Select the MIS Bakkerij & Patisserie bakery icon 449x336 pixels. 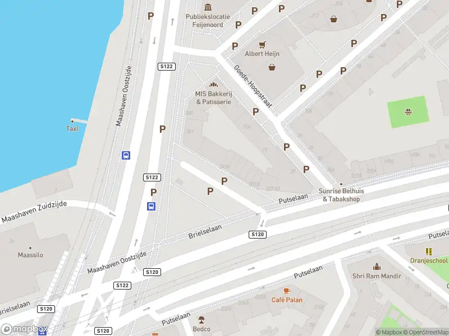pyautogui.click(x=213, y=85)
